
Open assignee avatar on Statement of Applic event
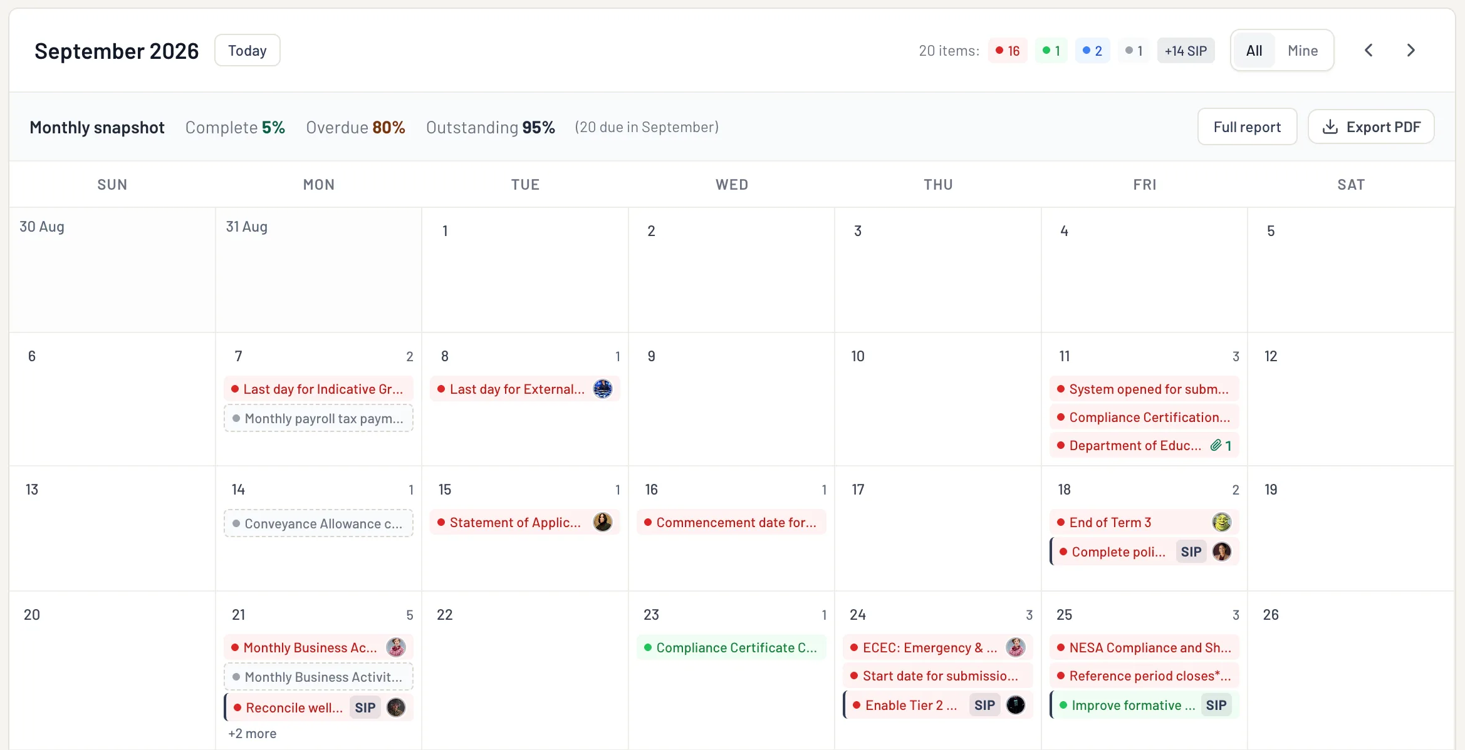603,522
